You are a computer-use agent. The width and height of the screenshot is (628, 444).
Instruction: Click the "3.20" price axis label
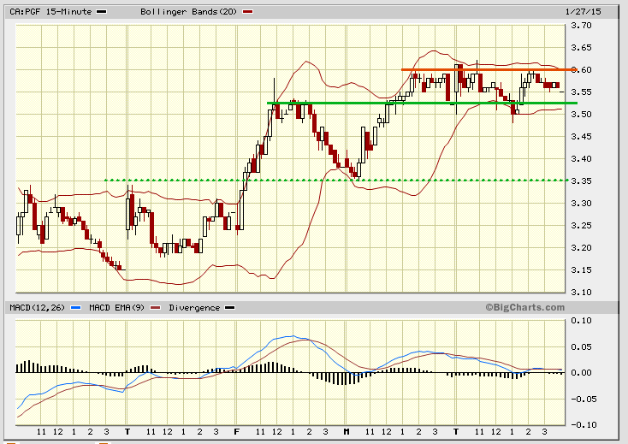[x=581, y=248]
